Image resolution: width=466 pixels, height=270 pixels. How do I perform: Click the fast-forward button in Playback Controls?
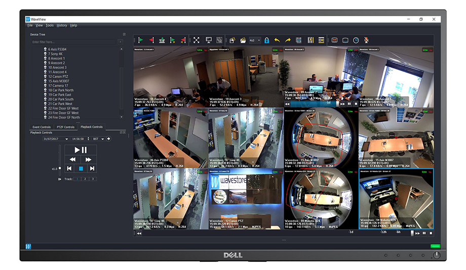(x=89, y=160)
